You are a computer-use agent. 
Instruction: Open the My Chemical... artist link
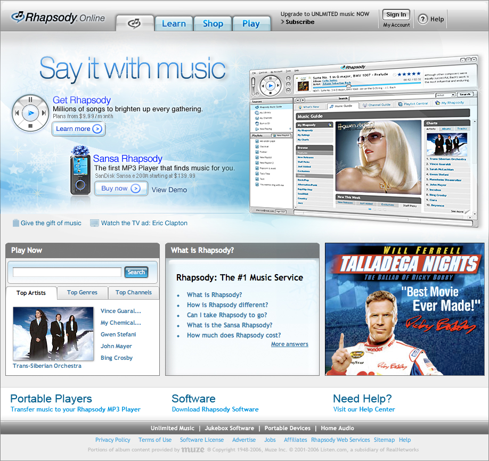coord(121,323)
